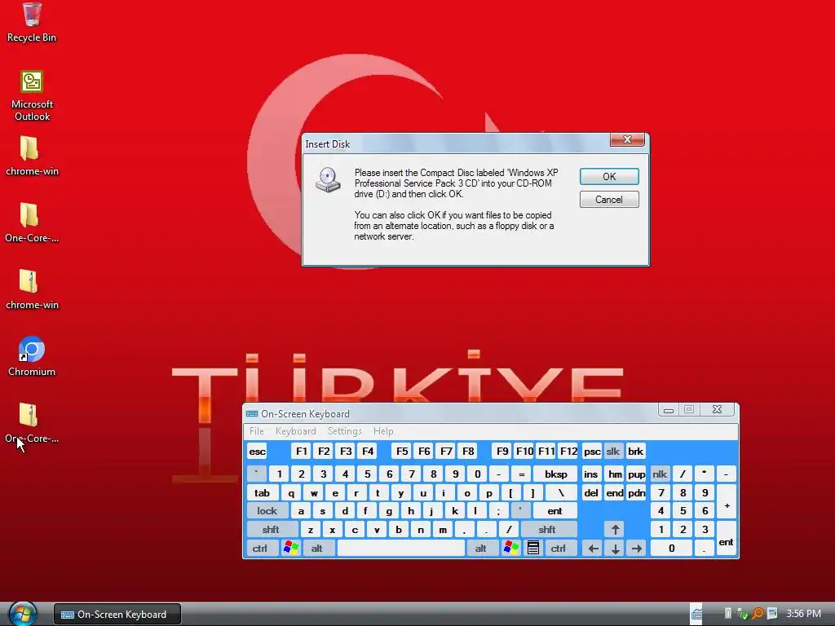The height and width of the screenshot is (626, 835).
Task: Open the File menu of On-Screen Keyboard
Action: (x=257, y=431)
